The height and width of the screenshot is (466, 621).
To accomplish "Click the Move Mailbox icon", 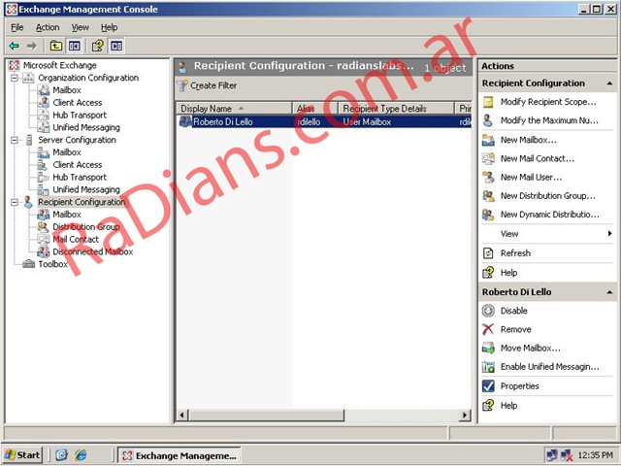I will [x=488, y=348].
